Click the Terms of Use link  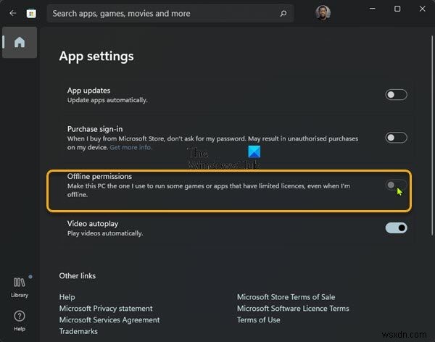click(x=258, y=320)
